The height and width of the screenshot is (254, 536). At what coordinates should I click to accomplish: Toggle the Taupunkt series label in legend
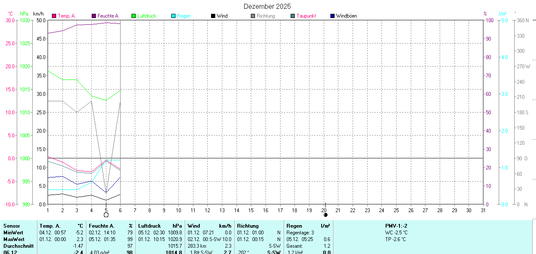(x=306, y=16)
